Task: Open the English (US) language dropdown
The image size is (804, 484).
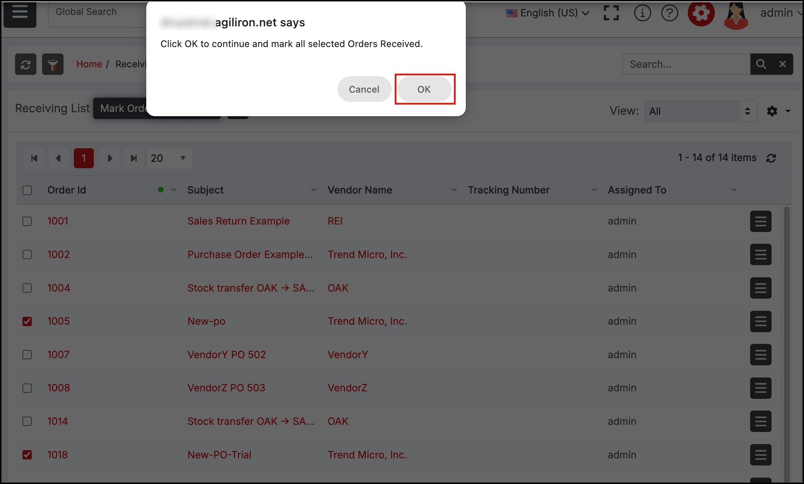Action: coord(548,13)
